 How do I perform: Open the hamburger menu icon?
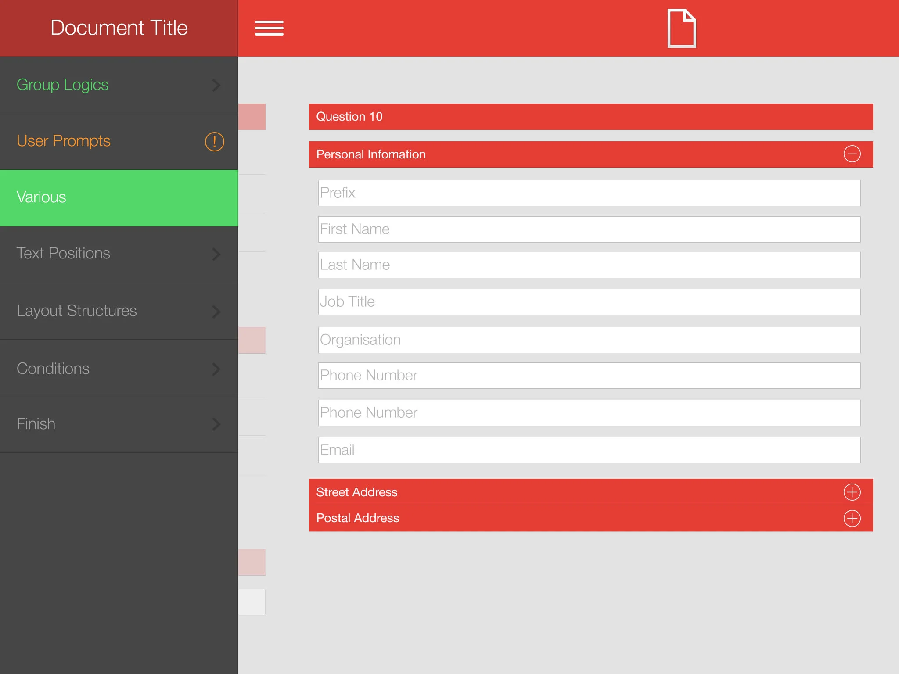(269, 28)
